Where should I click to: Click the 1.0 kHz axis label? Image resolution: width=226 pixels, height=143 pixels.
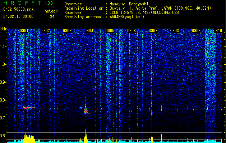point(3,64)
